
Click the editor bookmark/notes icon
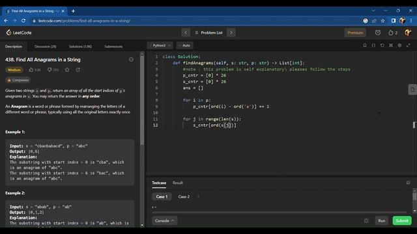click(x=365, y=45)
